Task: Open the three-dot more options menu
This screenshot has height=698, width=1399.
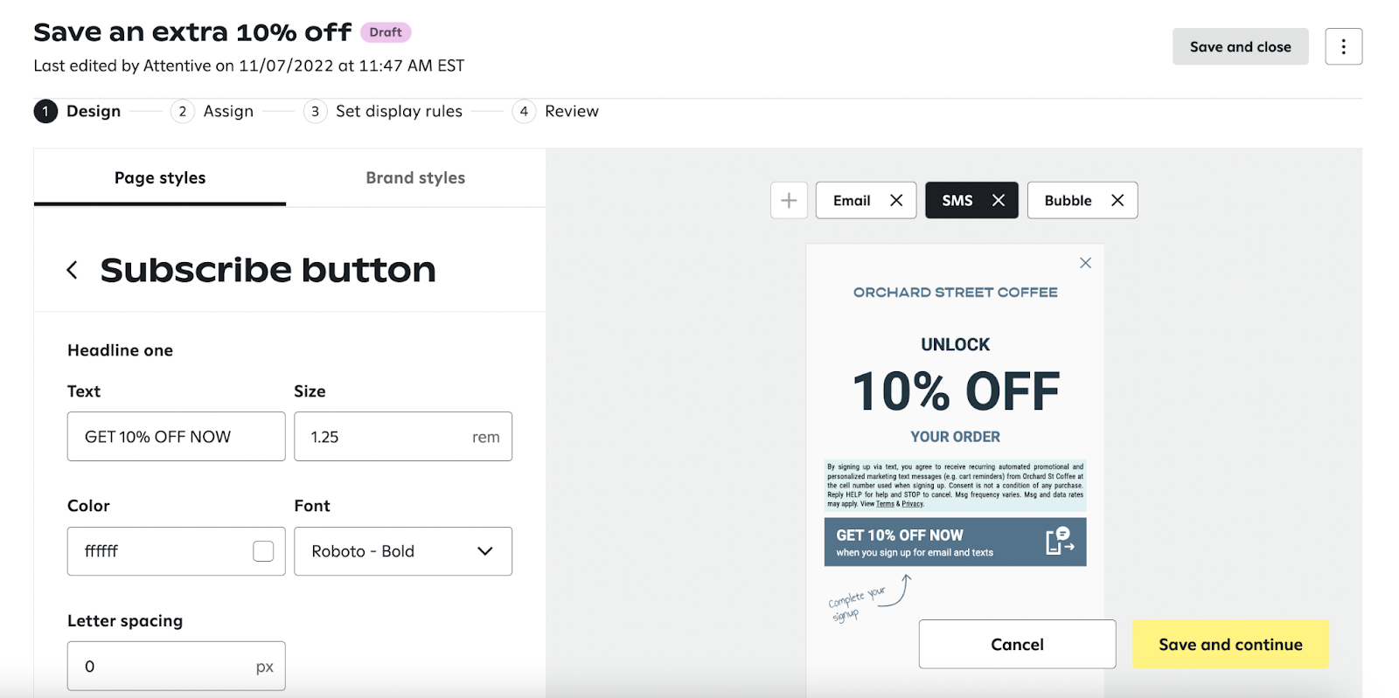Action: [x=1343, y=46]
